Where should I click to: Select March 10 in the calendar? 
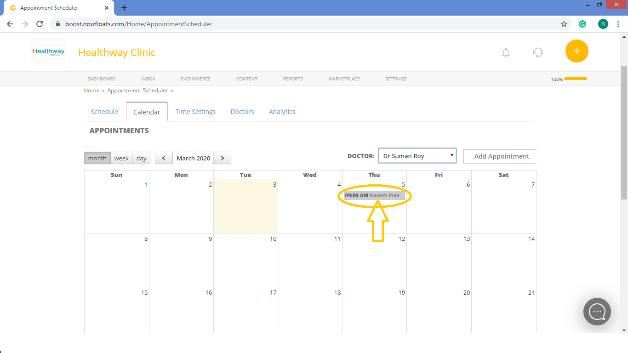point(245,260)
